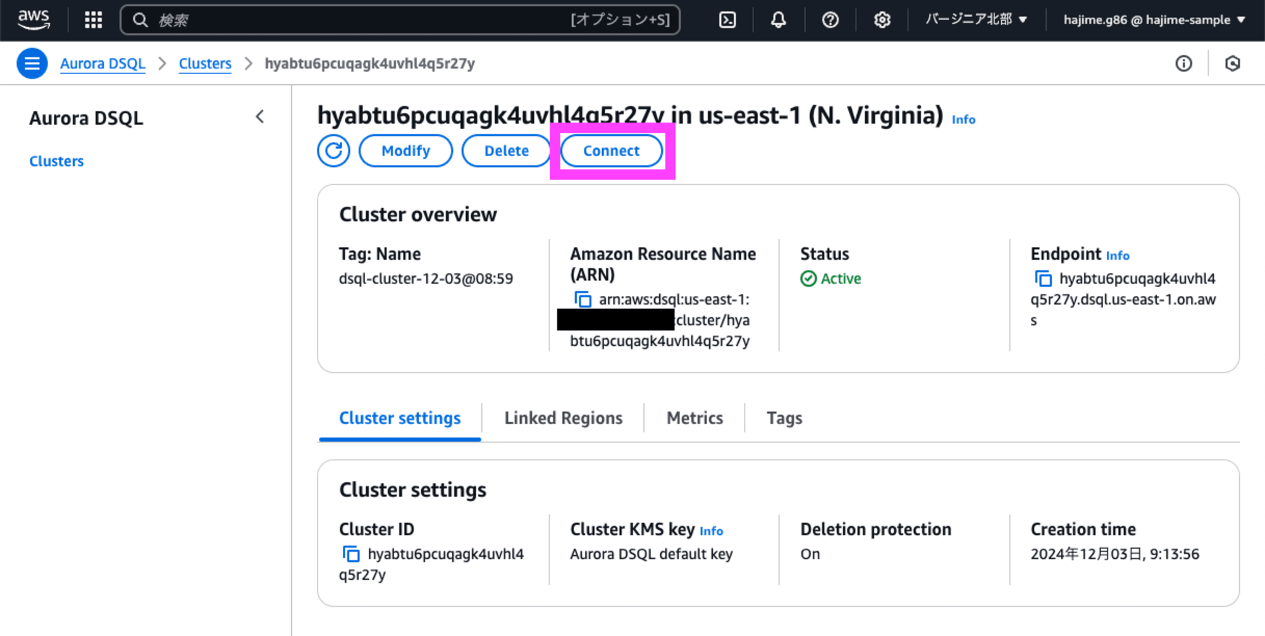The height and width of the screenshot is (636, 1265).
Task: Focus the top search field
Action: [400, 20]
